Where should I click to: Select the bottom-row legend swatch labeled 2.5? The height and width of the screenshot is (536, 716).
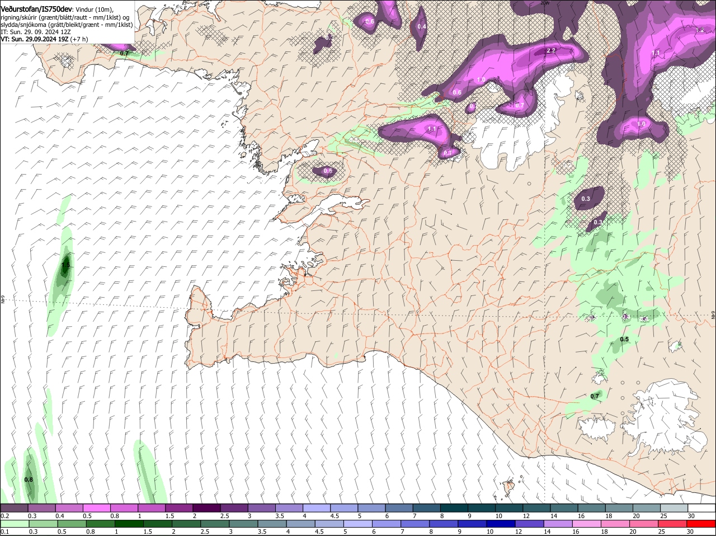(215, 523)
